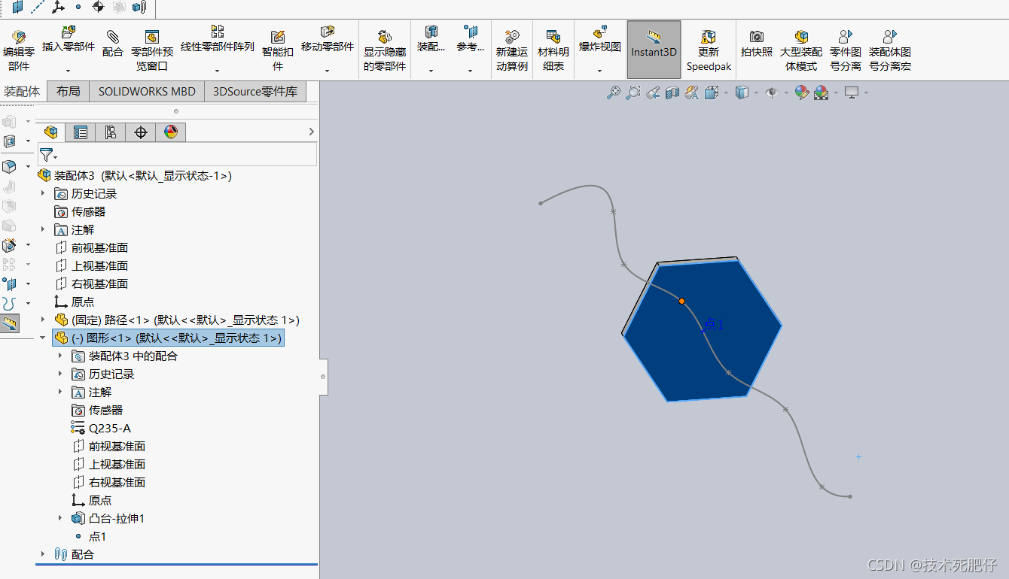Click Zoom to Fit magnifier icon
1009x579 pixels.
coord(614,92)
